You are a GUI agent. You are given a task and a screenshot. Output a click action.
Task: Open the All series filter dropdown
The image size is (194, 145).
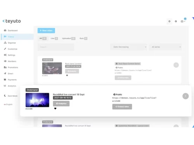(x=165, y=47)
